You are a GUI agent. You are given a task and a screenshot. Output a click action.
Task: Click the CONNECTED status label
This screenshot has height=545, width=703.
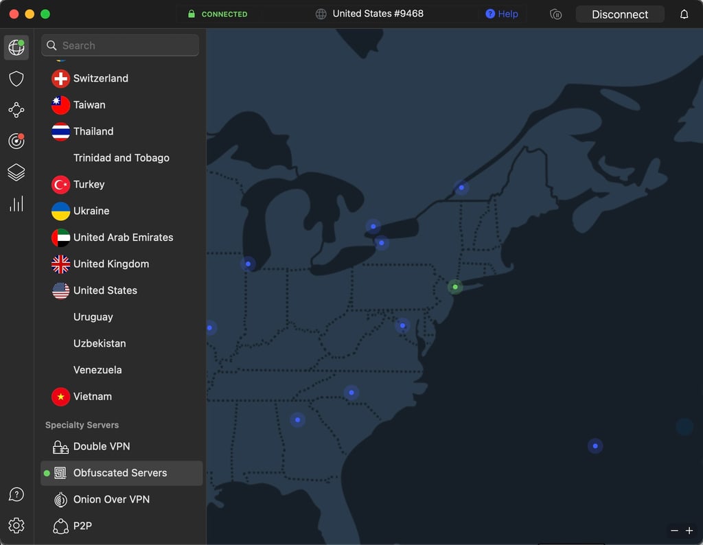(224, 14)
